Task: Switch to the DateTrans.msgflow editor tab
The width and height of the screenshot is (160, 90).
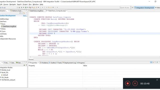Action: tap(37, 11)
